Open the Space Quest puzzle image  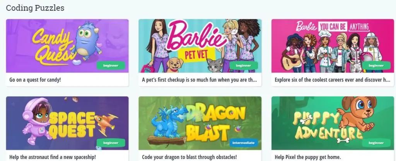[x=67, y=123]
